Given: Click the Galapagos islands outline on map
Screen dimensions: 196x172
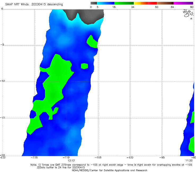Looking at the screenshot, I should click(189, 14).
